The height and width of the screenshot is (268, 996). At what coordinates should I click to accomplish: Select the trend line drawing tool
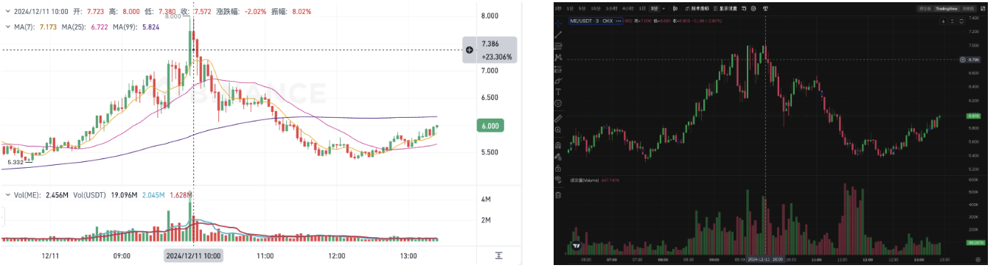(558, 35)
